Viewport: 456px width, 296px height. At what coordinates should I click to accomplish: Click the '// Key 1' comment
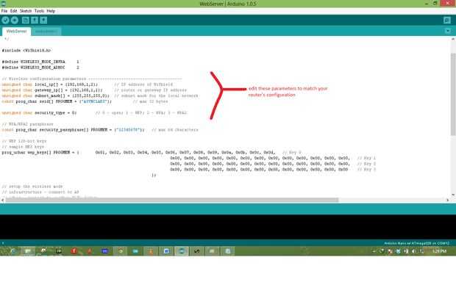click(x=366, y=158)
